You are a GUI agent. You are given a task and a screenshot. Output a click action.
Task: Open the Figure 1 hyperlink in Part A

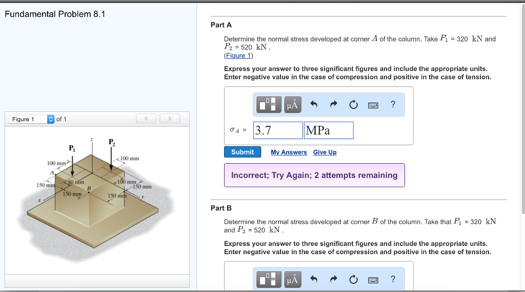tap(238, 56)
